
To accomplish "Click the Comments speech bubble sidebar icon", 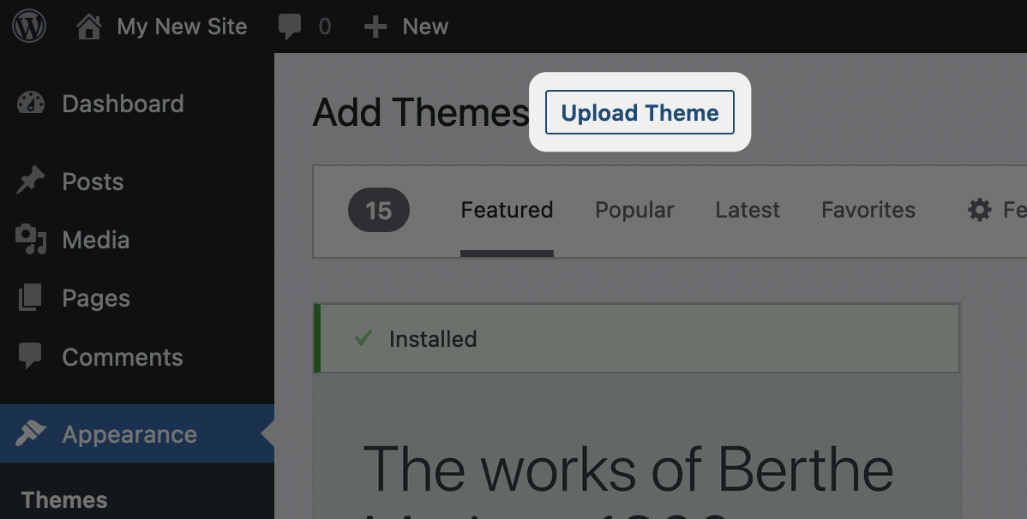I will click(x=31, y=356).
